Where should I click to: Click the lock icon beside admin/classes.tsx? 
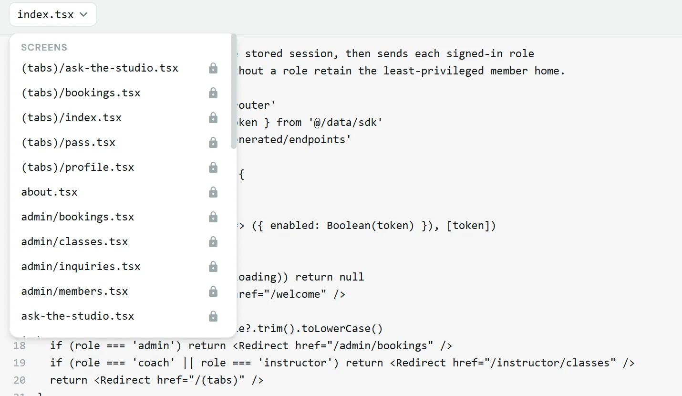click(x=213, y=242)
